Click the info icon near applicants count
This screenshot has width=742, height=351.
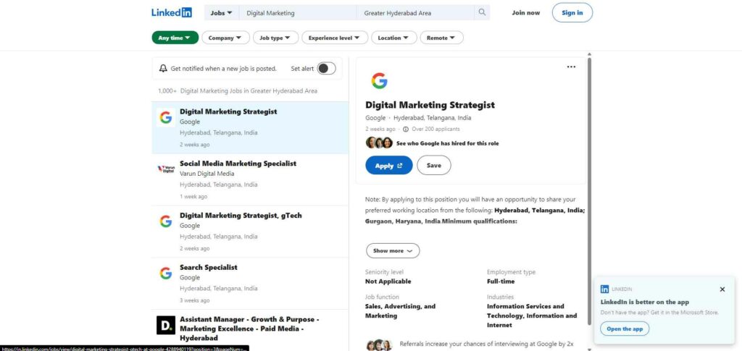(x=406, y=129)
